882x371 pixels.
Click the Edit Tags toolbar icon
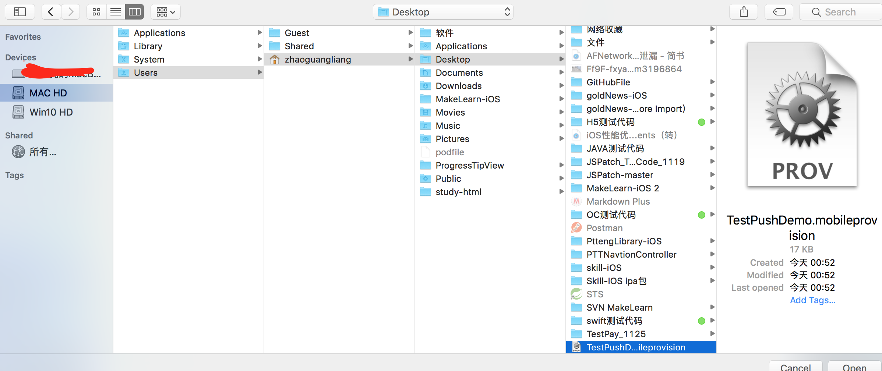tap(779, 12)
